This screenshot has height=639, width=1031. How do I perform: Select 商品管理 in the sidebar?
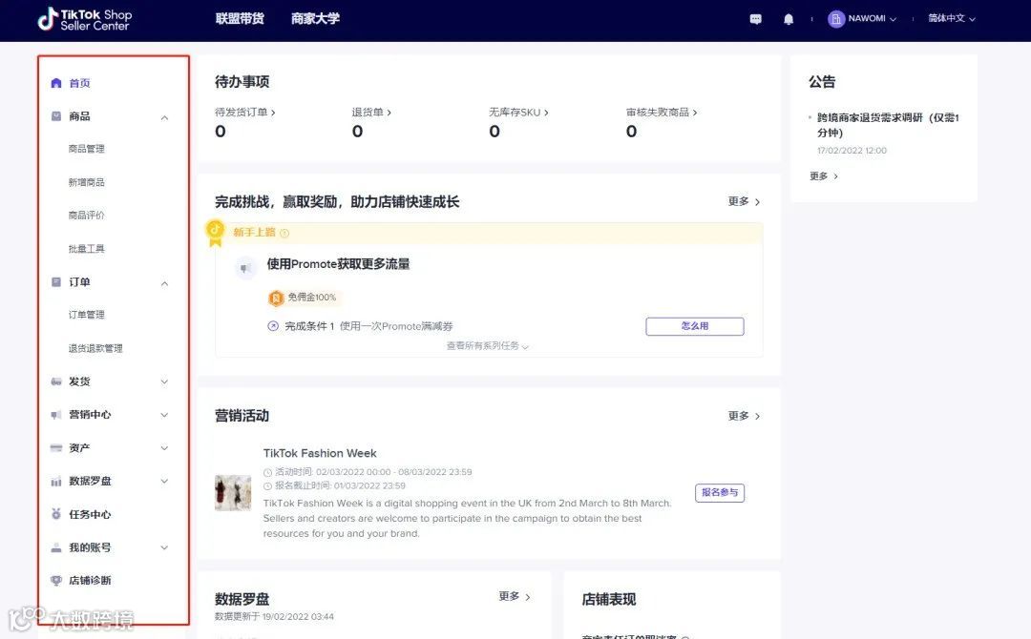pyautogui.click(x=86, y=149)
